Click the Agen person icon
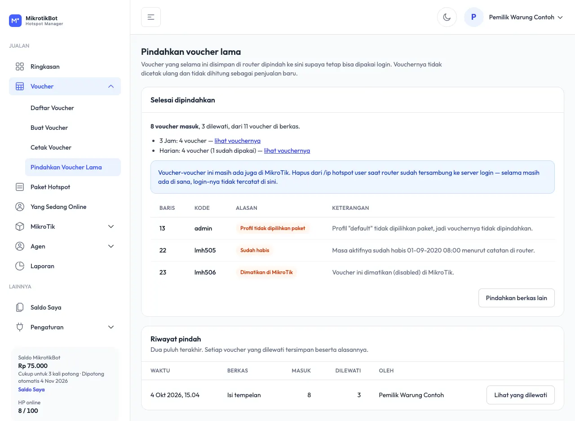 pos(20,246)
